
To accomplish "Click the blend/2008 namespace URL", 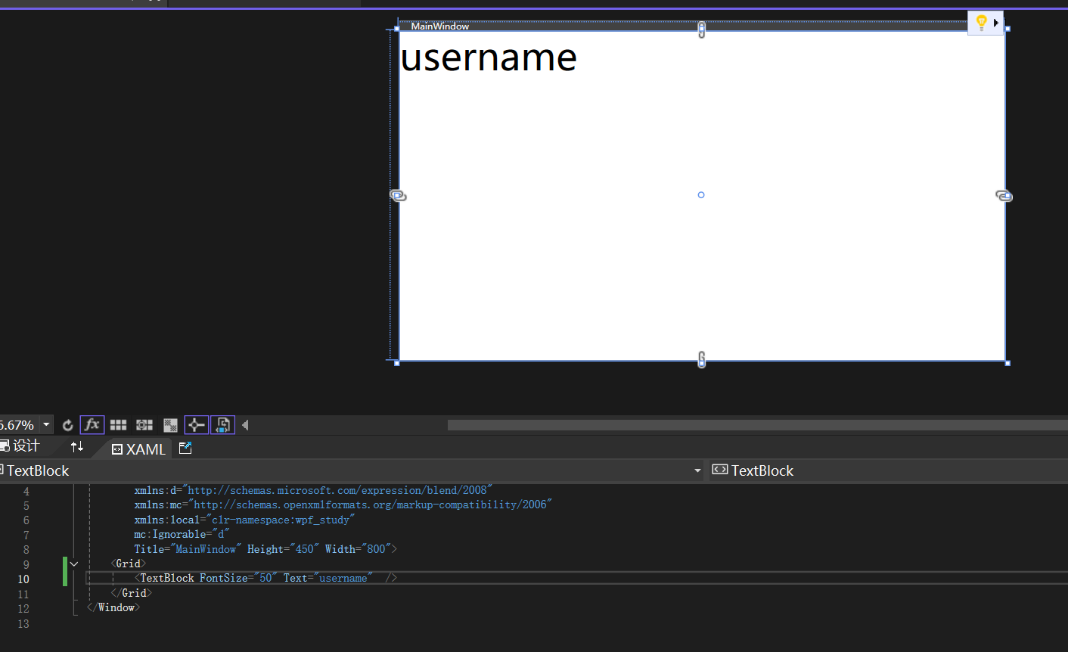I will click(337, 490).
